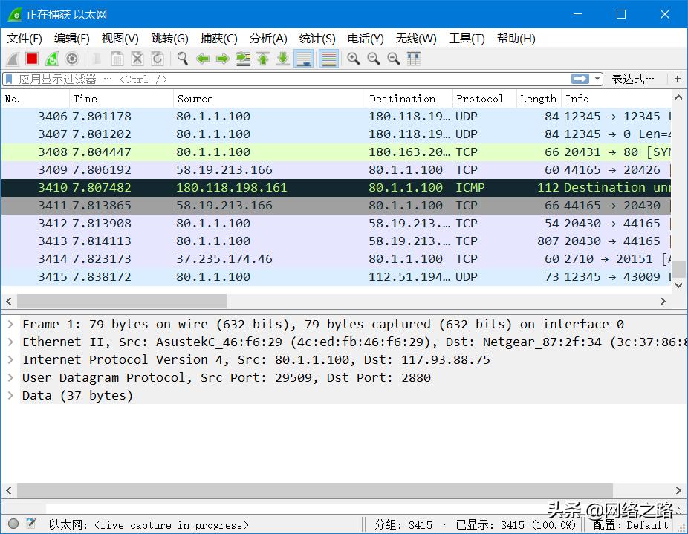Restart the current capture
Screen dimensions: 688x534
[52, 59]
